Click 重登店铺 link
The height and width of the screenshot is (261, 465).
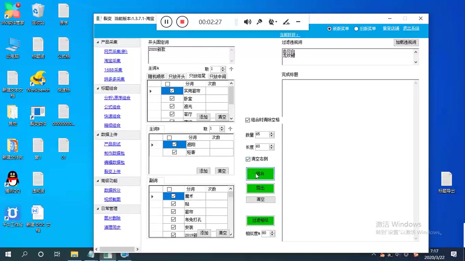pyautogui.click(x=391, y=28)
